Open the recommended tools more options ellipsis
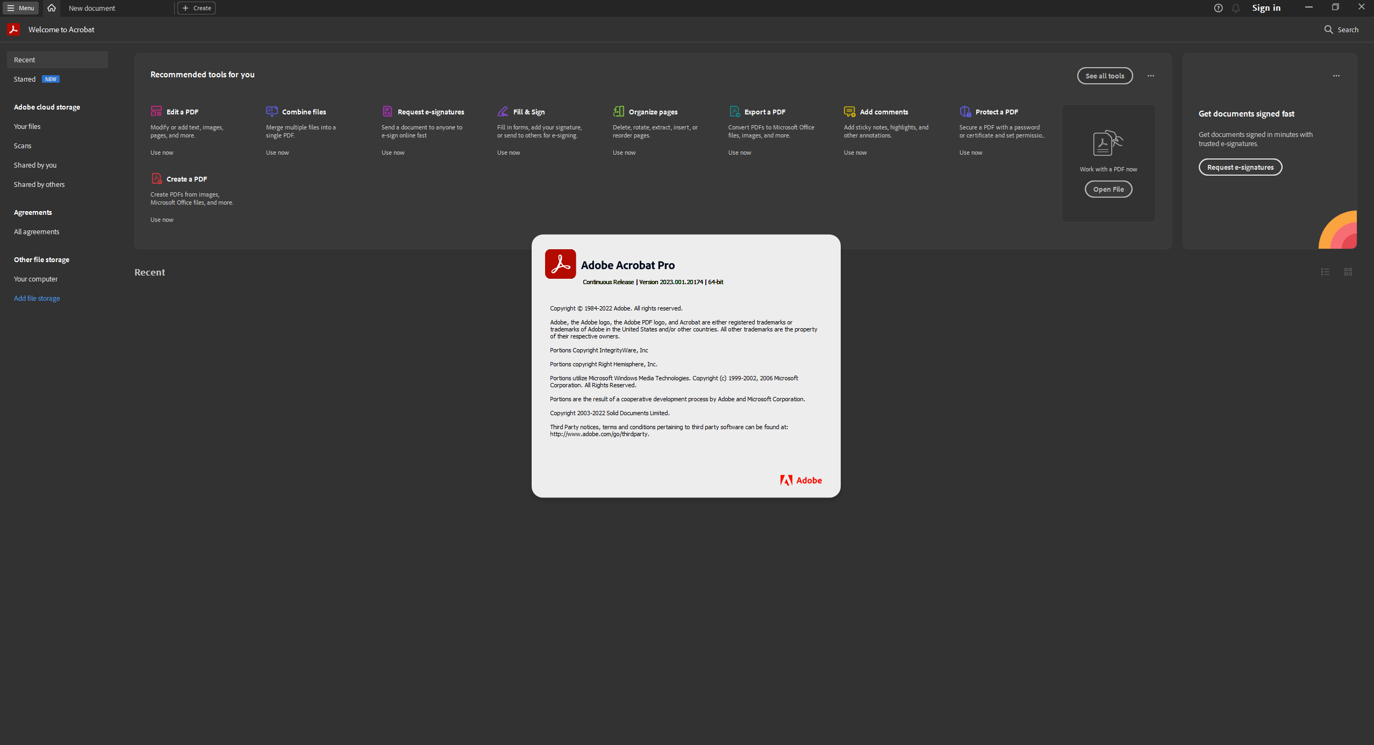This screenshot has height=745, width=1374. [1151, 76]
